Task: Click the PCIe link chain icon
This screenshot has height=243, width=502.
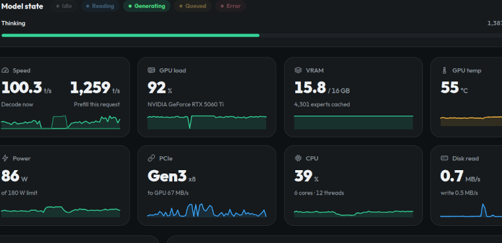Action: click(151, 158)
